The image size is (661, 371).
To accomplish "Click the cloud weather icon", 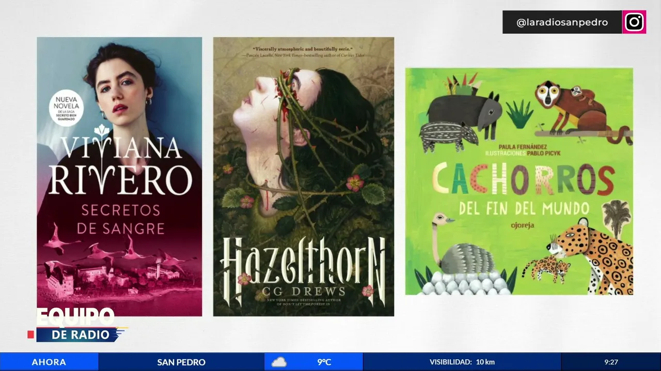I will tap(279, 362).
